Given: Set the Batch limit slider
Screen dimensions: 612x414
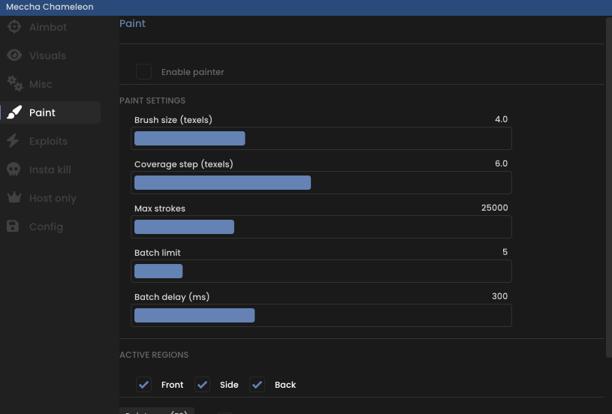Looking at the screenshot, I should (x=321, y=271).
